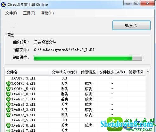Click green shield icon beside XAPOFX1_4.dll
Image resolution: width=156 pixels, height=132 pixels.
coord(8,84)
